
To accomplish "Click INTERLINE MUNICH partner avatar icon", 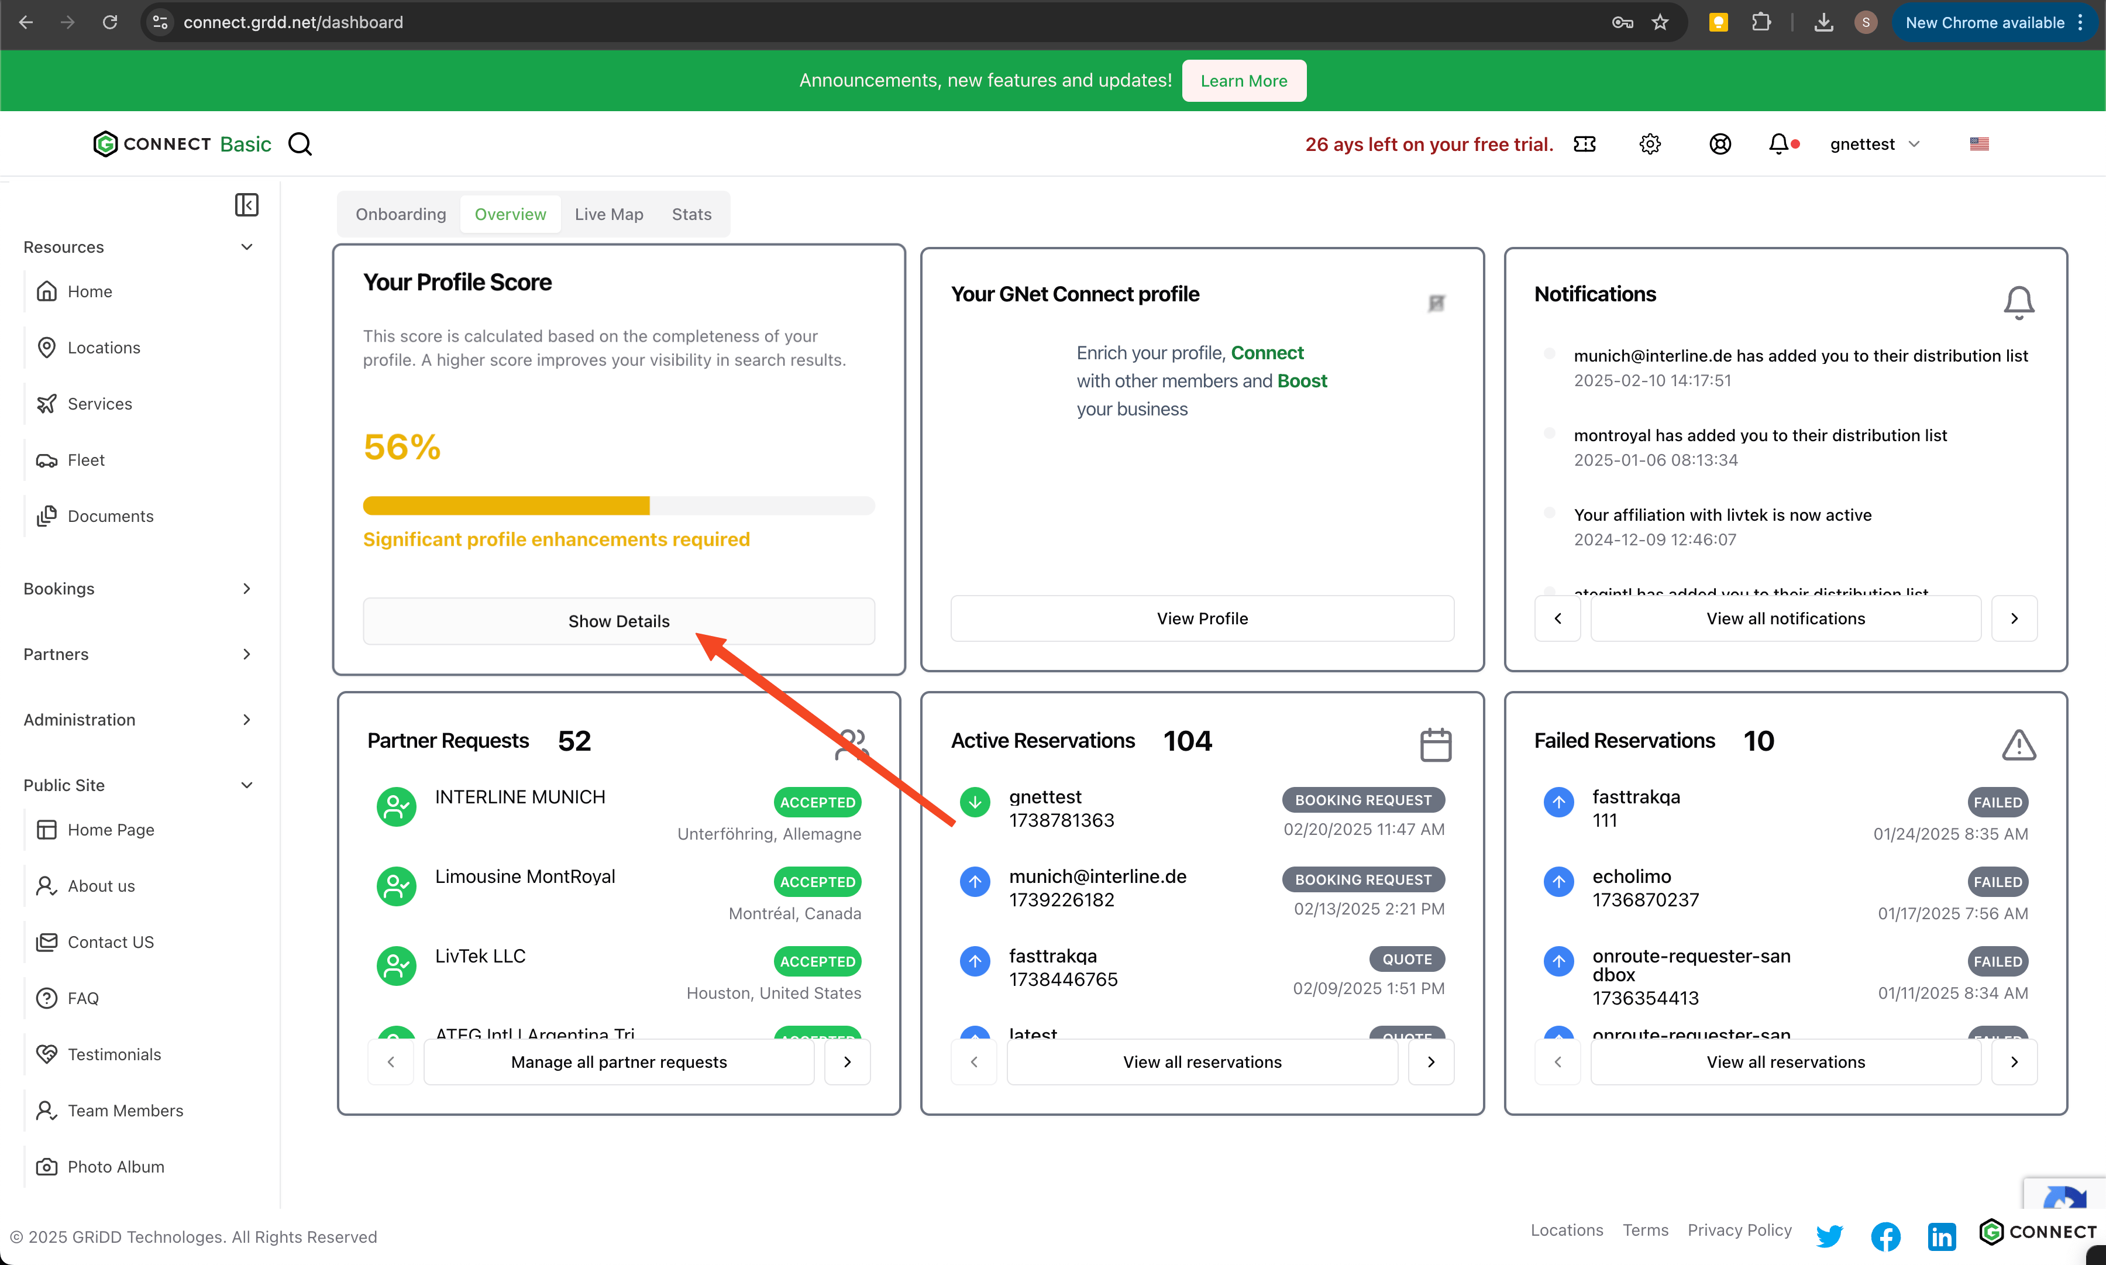I will click(x=396, y=806).
